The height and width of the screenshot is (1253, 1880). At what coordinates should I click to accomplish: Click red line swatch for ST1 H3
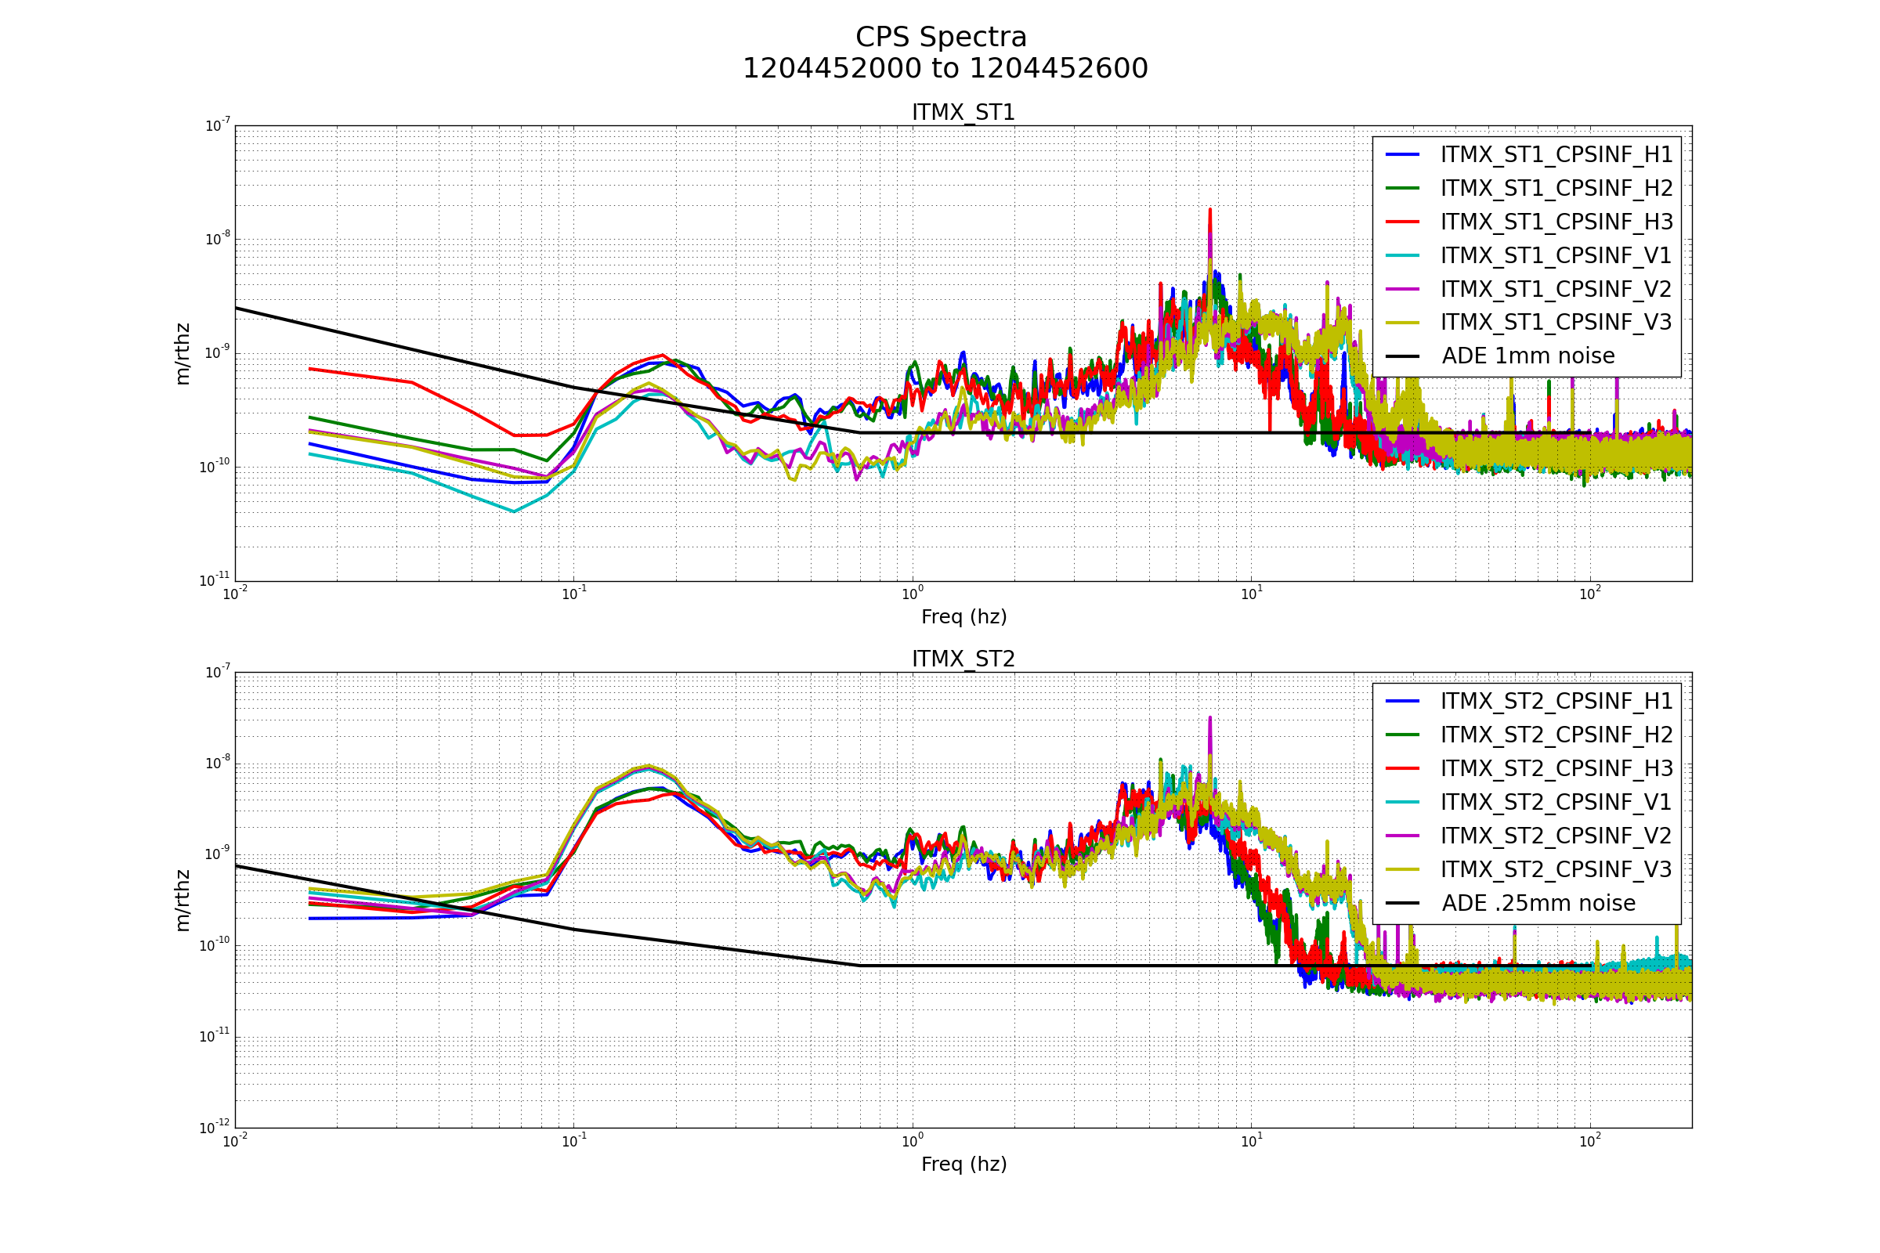tap(1402, 222)
